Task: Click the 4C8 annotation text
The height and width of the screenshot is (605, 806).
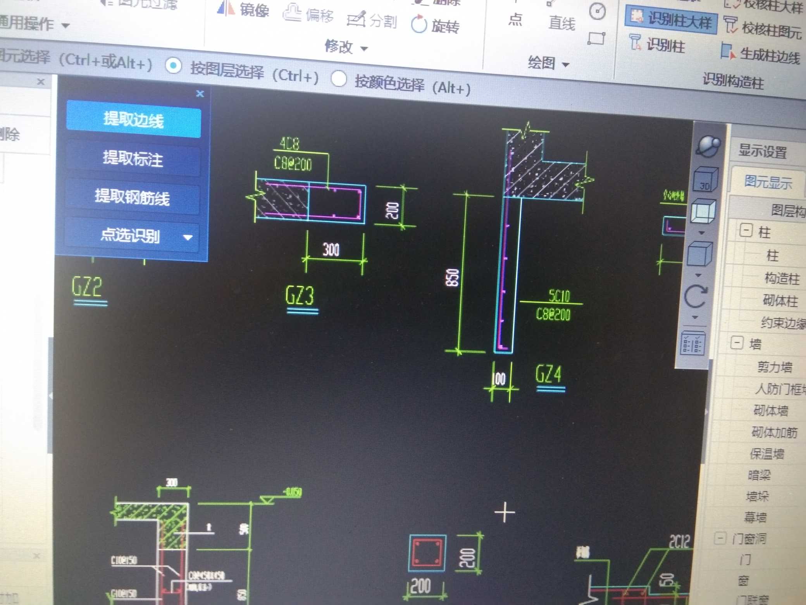Action: click(x=290, y=144)
